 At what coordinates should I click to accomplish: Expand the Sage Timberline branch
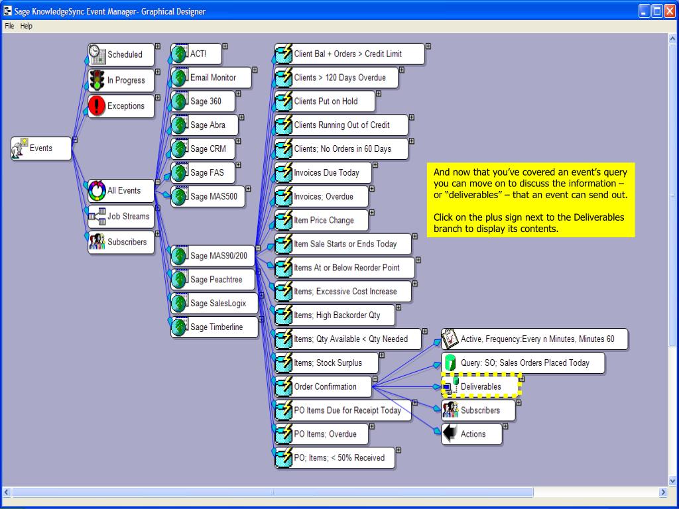(x=261, y=319)
